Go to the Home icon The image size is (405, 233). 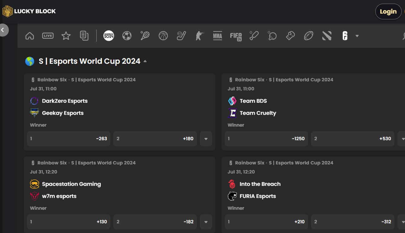coord(30,36)
